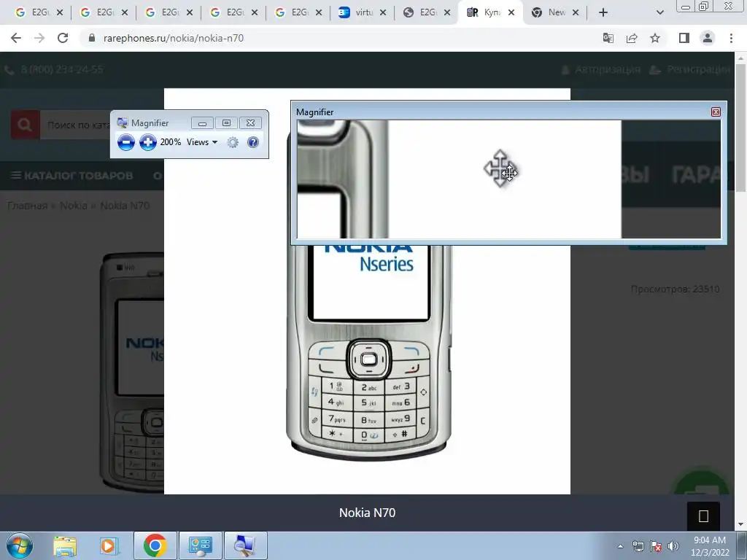Click the address bar with rarephones.ru URL
The image size is (747, 560).
tap(333, 38)
